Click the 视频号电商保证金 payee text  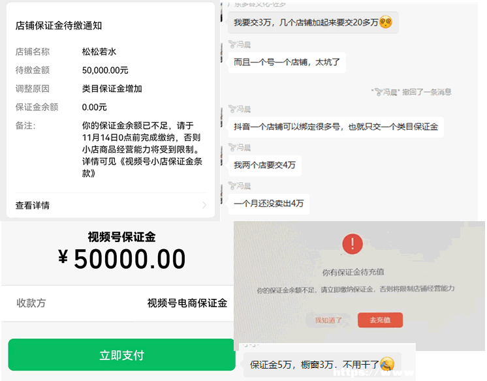click(x=187, y=303)
